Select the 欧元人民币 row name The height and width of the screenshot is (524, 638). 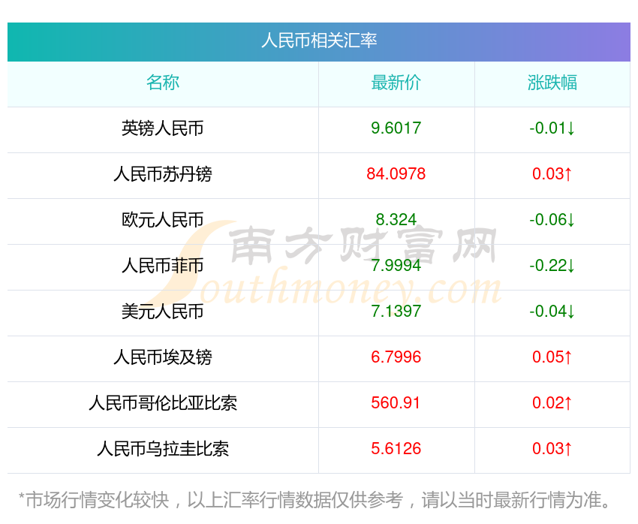click(x=163, y=220)
